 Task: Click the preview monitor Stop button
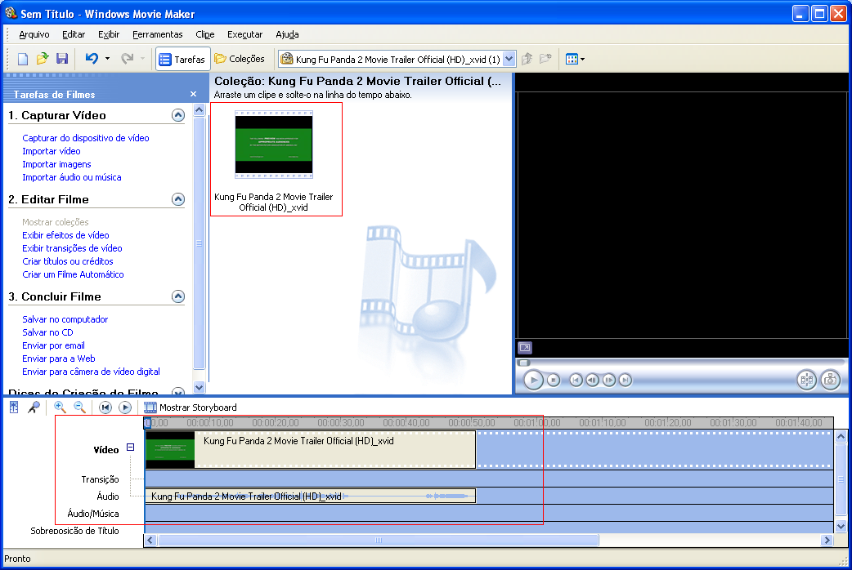554,380
